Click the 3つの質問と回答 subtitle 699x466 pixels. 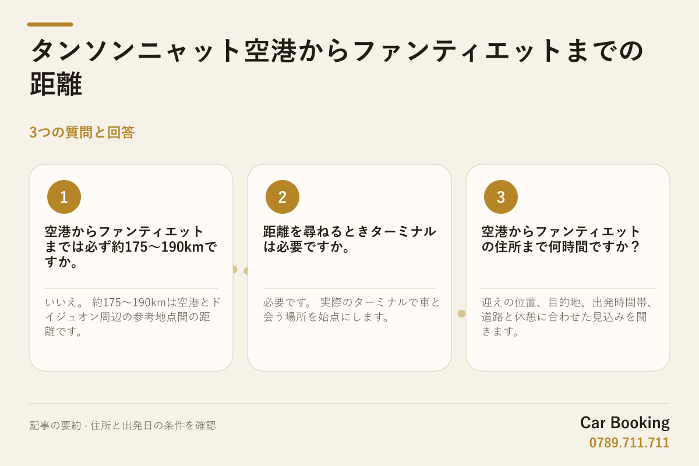(82, 132)
